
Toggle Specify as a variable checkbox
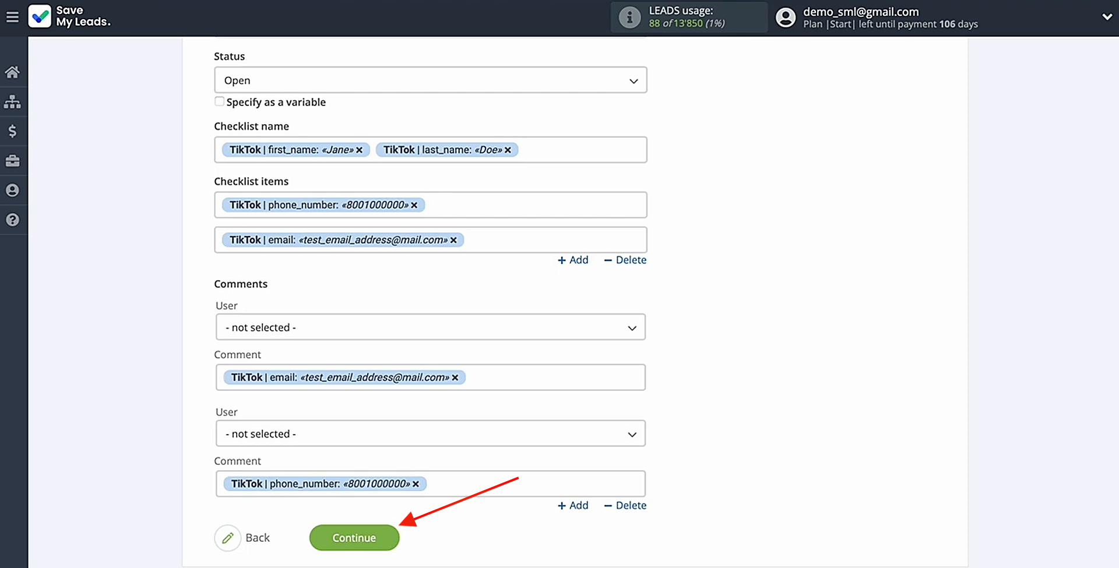pyautogui.click(x=219, y=101)
